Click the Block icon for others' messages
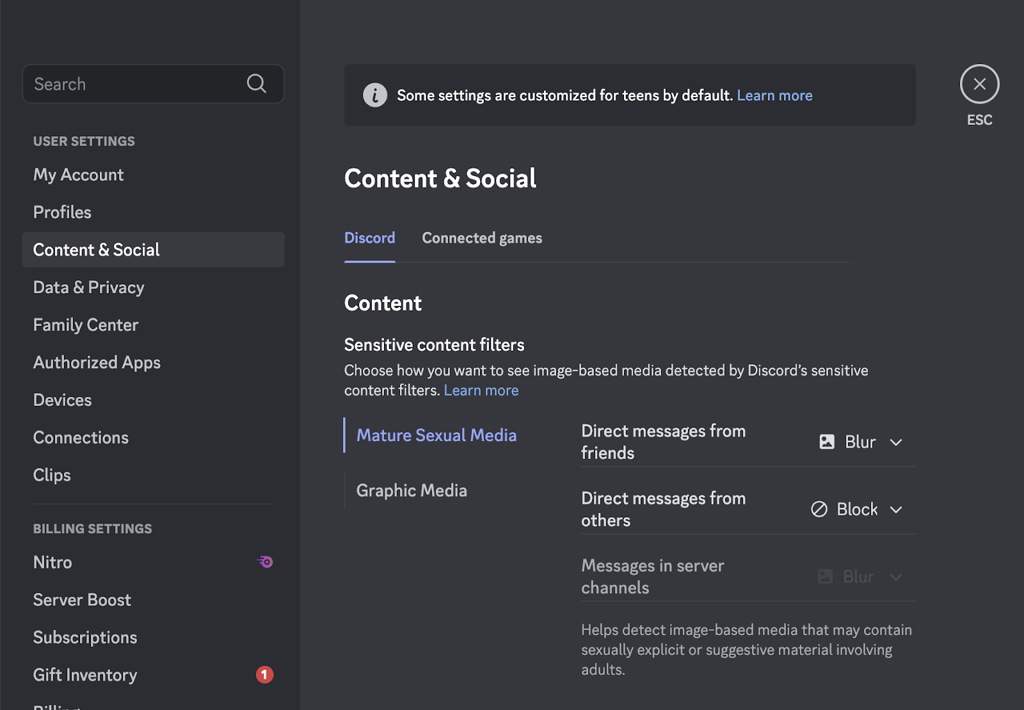This screenshot has width=1024, height=710. (x=819, y=509)
